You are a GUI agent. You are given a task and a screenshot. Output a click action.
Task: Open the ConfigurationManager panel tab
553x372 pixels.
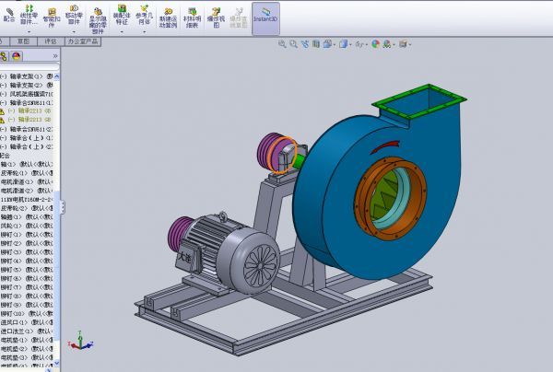(x=4, y=56)
